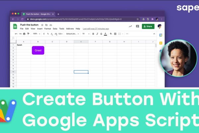
Task: Open the text color picker
Action: [x=105, y=34]
